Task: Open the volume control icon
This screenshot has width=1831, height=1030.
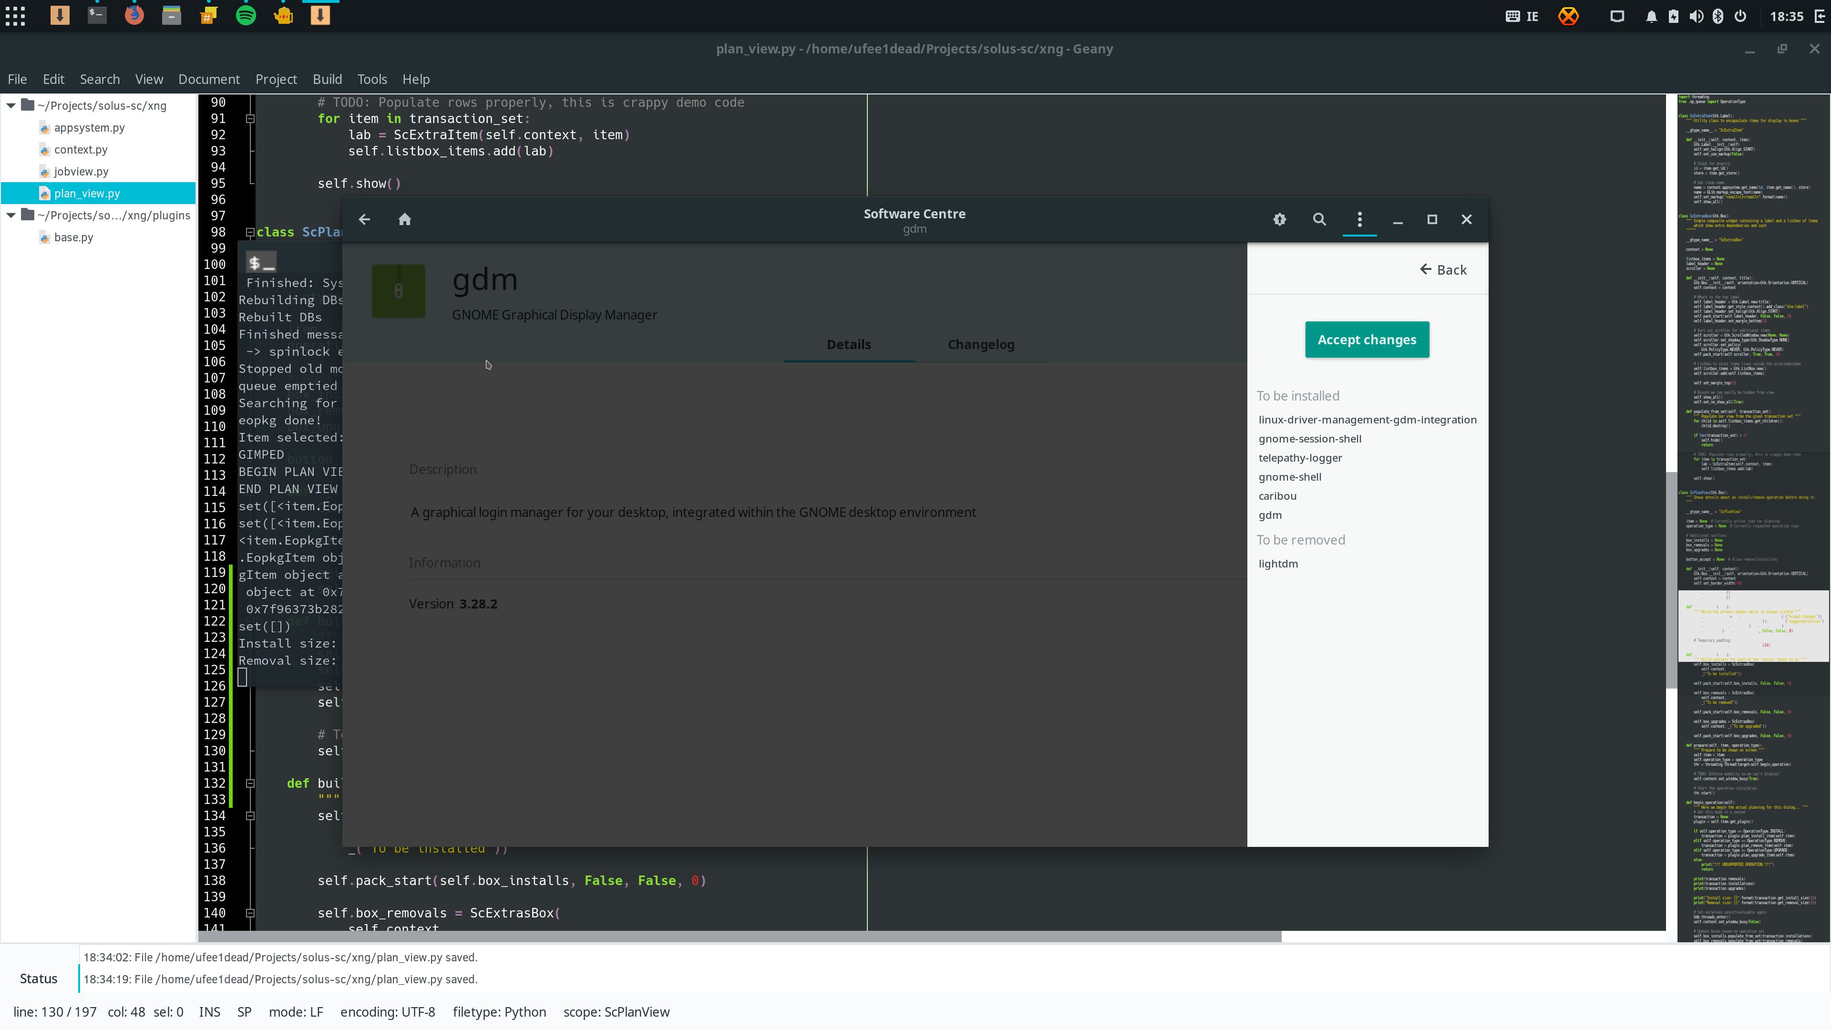Action: tap(1696, 16)
